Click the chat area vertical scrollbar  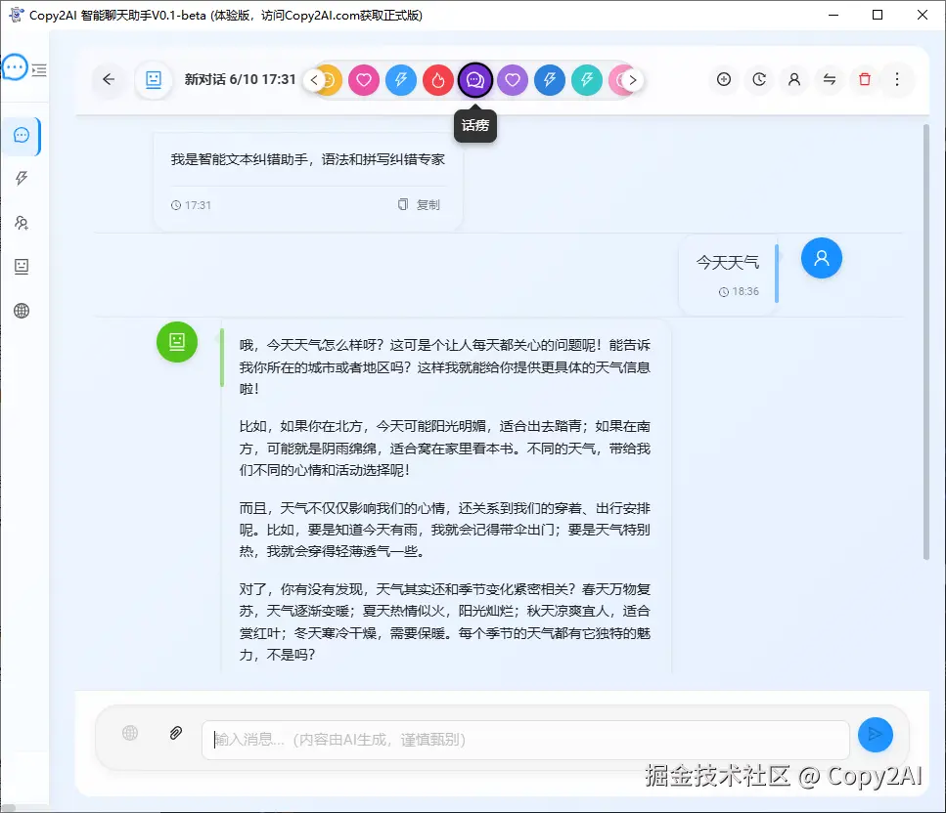coord(926,342)
